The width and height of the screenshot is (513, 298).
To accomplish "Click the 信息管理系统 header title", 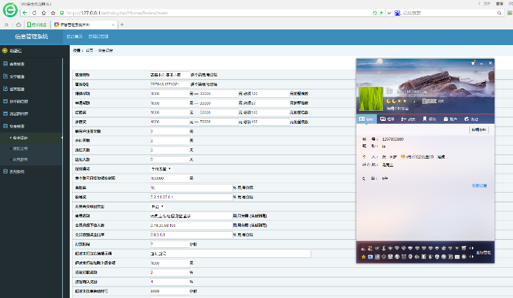I will tap(31, 37).
